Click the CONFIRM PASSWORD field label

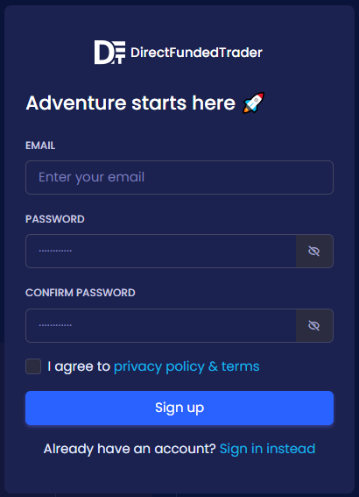click(80, 293)
